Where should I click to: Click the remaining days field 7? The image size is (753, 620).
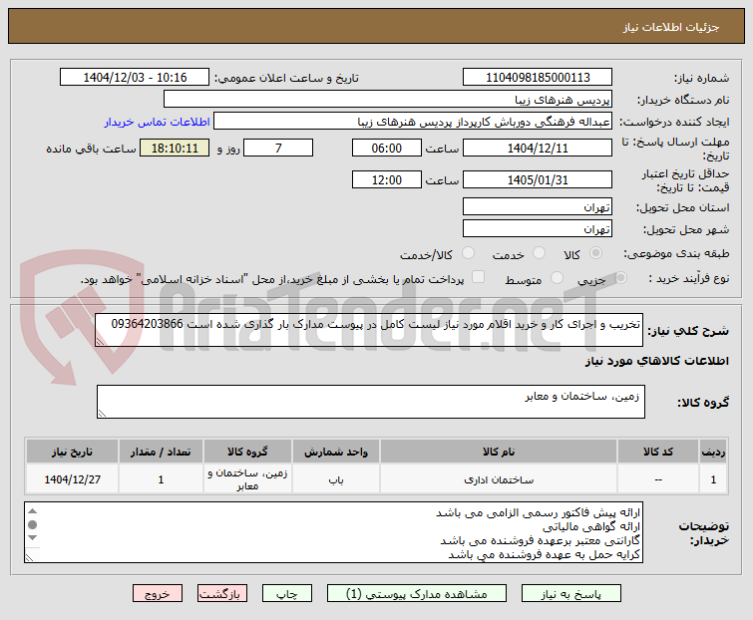point(278,149)
